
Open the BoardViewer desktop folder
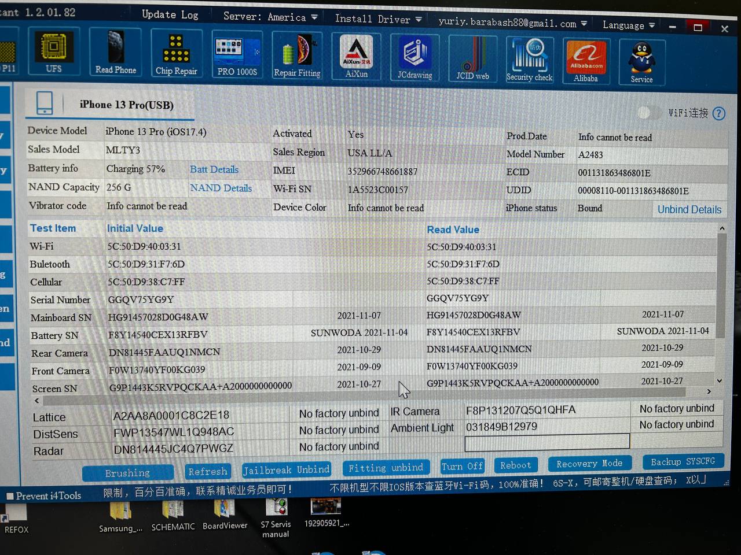tap(225, 515)
